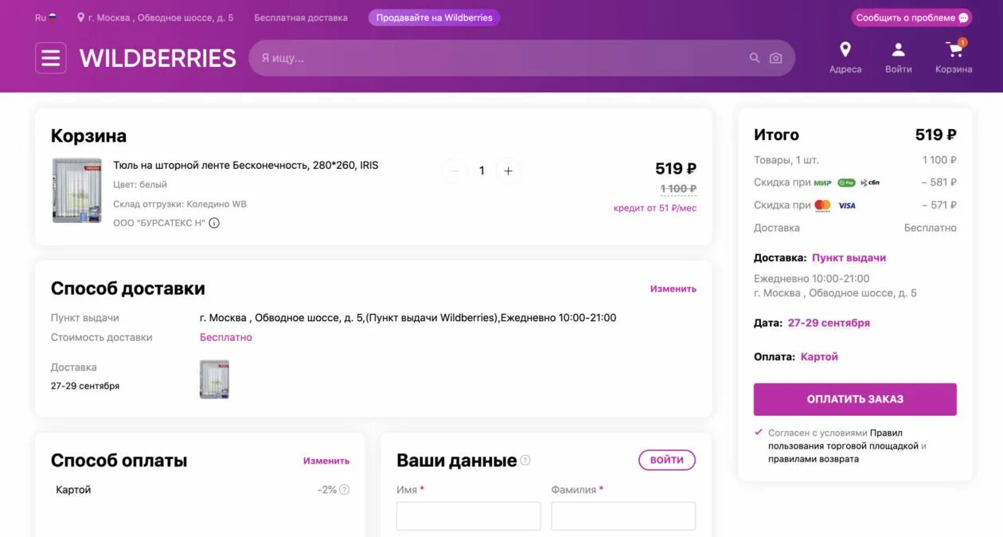The image size is (1003, 537).
Task: Open правилами возврата link
Action: click(814, 459)
